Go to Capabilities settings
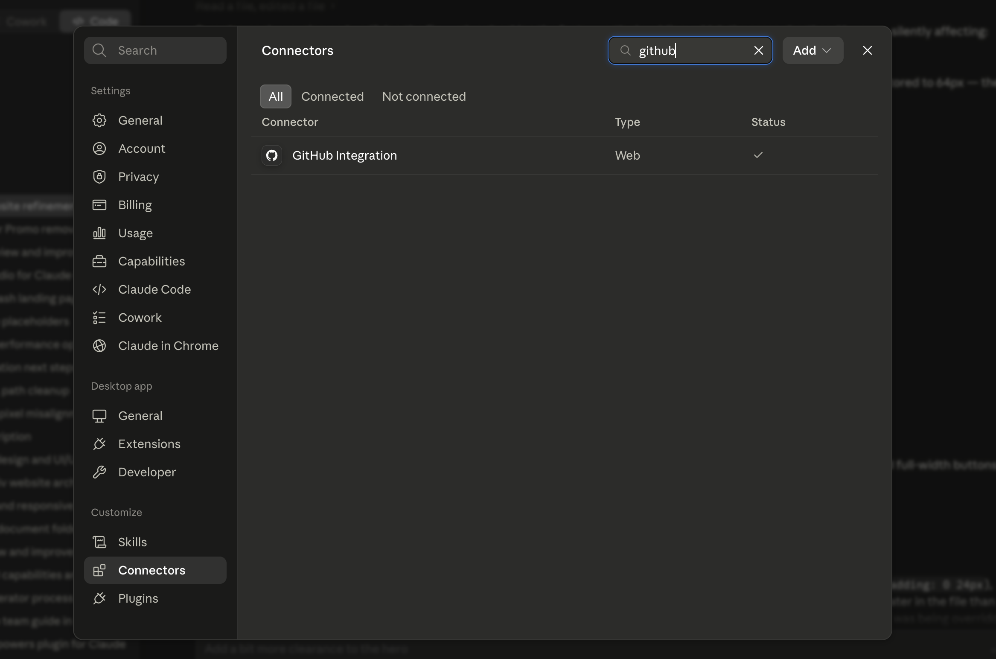Screen dimensions: 996x659 pyautogui.click(x=155, y=261)
